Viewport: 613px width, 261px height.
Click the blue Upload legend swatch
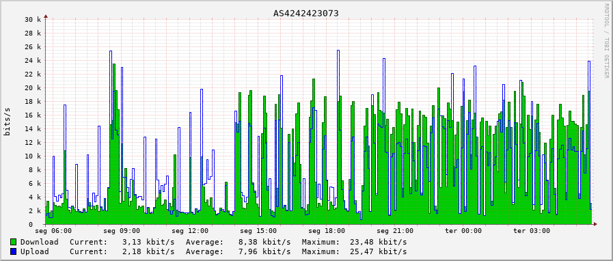tap(13, 251)
